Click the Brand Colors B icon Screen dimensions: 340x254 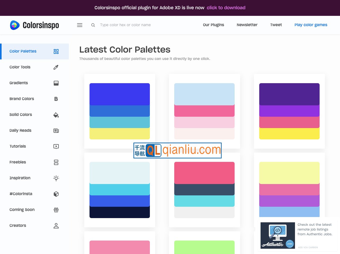click(x=56, y=99)
